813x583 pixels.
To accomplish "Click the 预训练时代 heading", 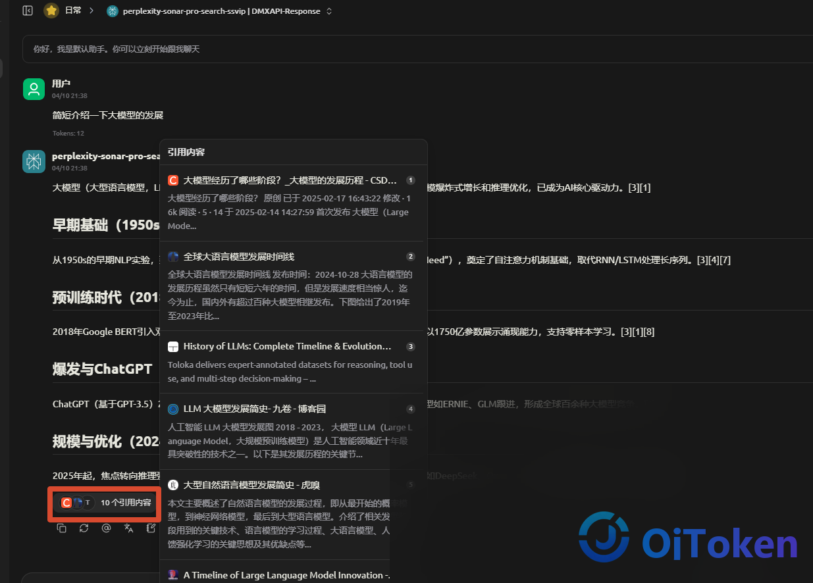I will point(107,297).
